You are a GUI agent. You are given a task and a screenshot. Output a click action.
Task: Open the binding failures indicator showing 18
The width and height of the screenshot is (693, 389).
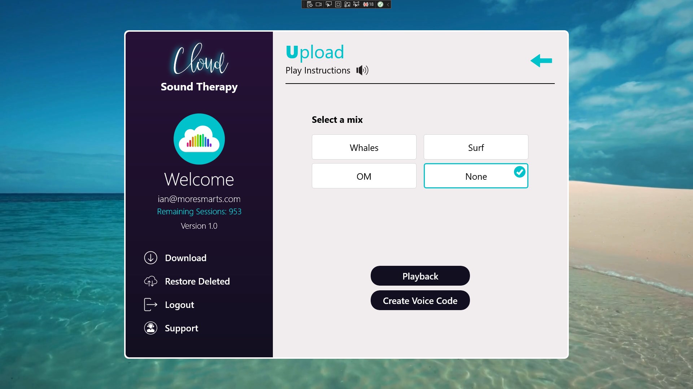point(369,4)
